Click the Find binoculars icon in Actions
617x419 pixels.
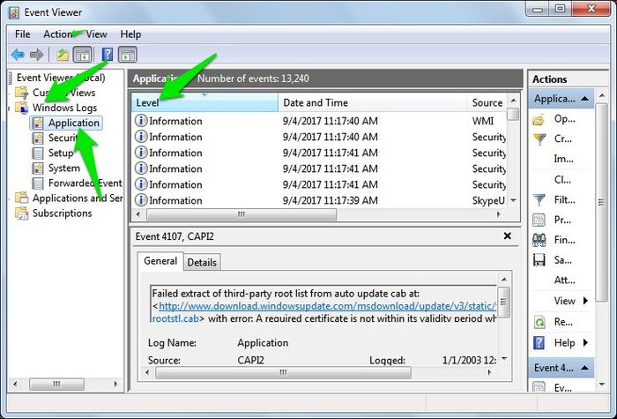(x=539, y=240)
